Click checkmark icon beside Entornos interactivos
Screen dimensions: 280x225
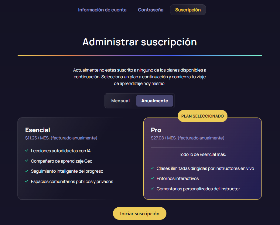coord(152,178)
